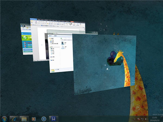Select the leftmost browser window in Flip 3D
The height and width of the screenshot is (122, 163).
click(x=26, y=41)
